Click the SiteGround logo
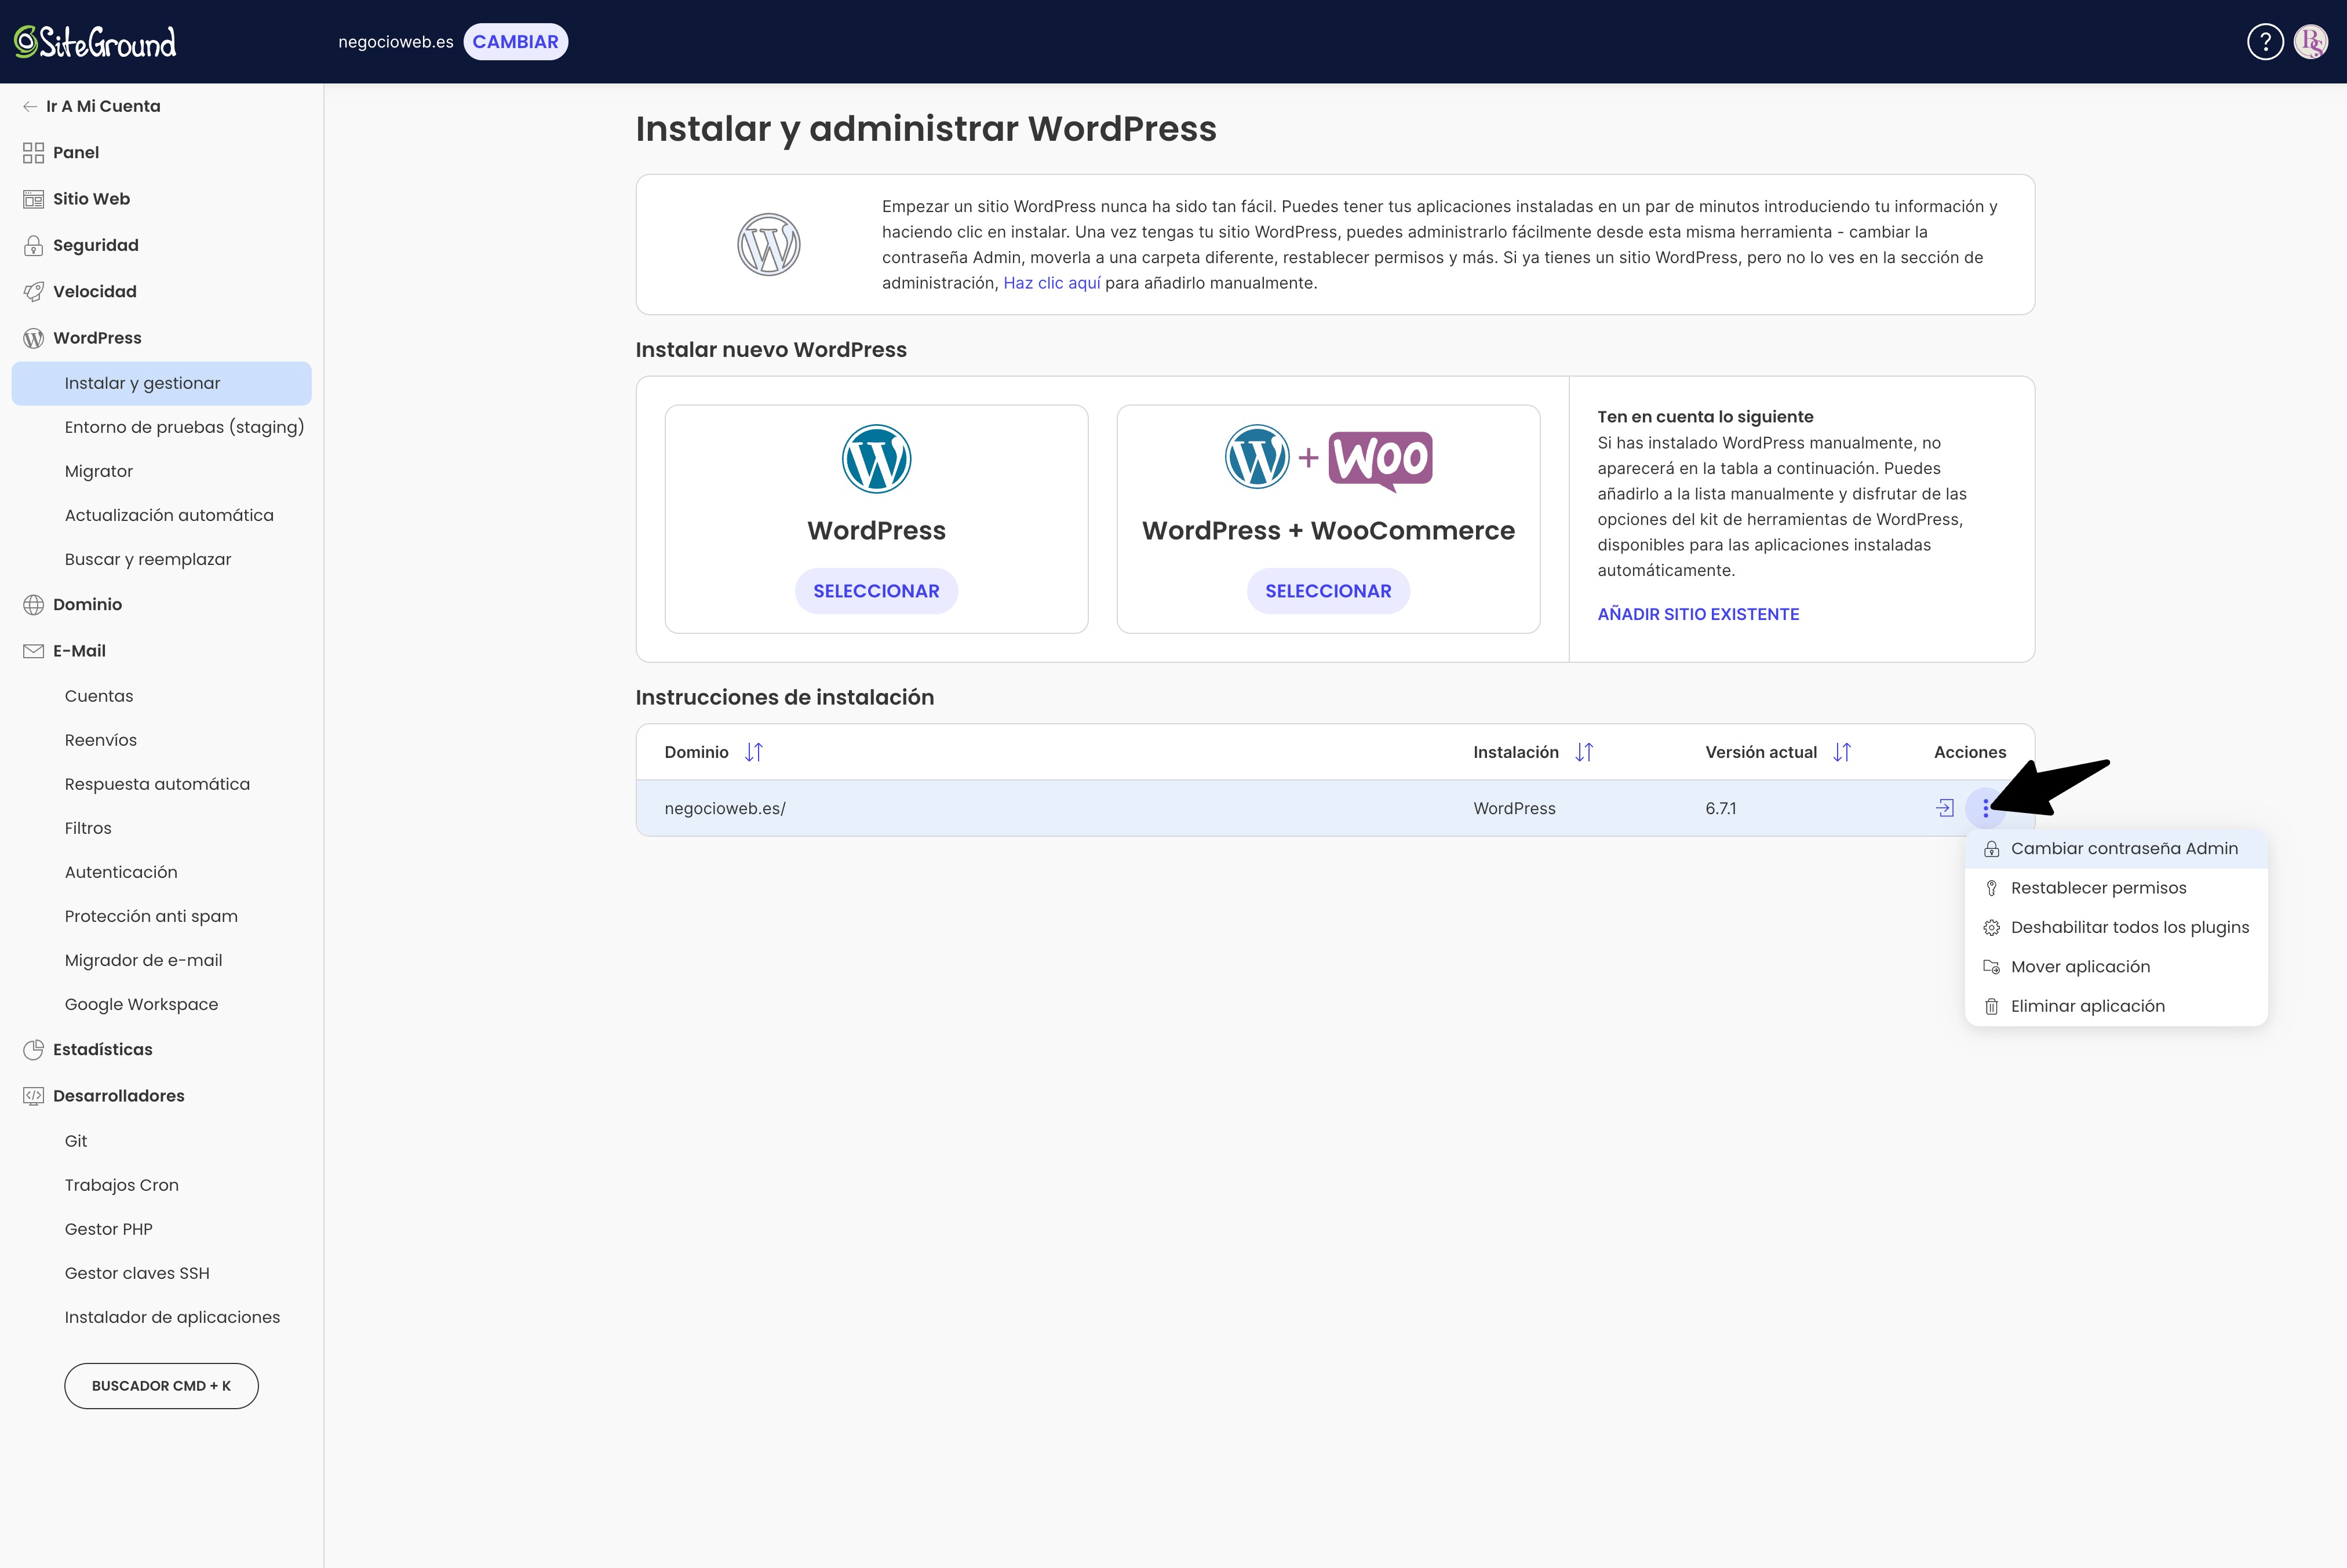The width and height of the screenshot is (2347, 1568). (95, 42)
